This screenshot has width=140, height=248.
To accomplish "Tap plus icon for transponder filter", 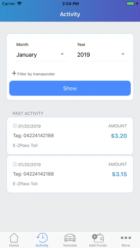I will point(14,73).
